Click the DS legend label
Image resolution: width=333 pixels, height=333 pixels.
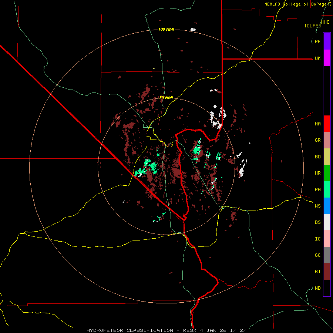coord(317,222)
